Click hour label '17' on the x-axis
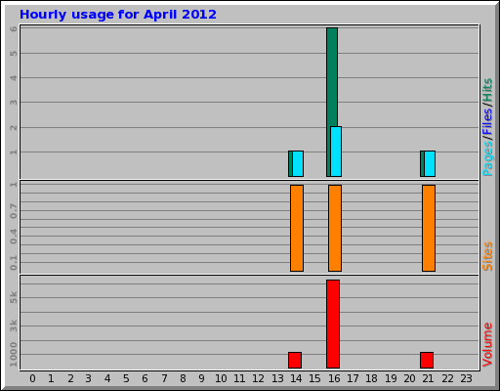 (x=353, y=378)
